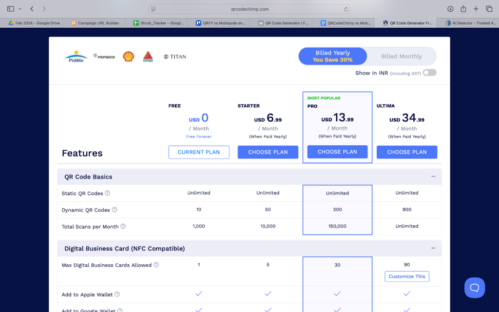Click help icon beside Static QR Codes
The width and height of the screenshot is (499, 312).
[x=108, y=193]
